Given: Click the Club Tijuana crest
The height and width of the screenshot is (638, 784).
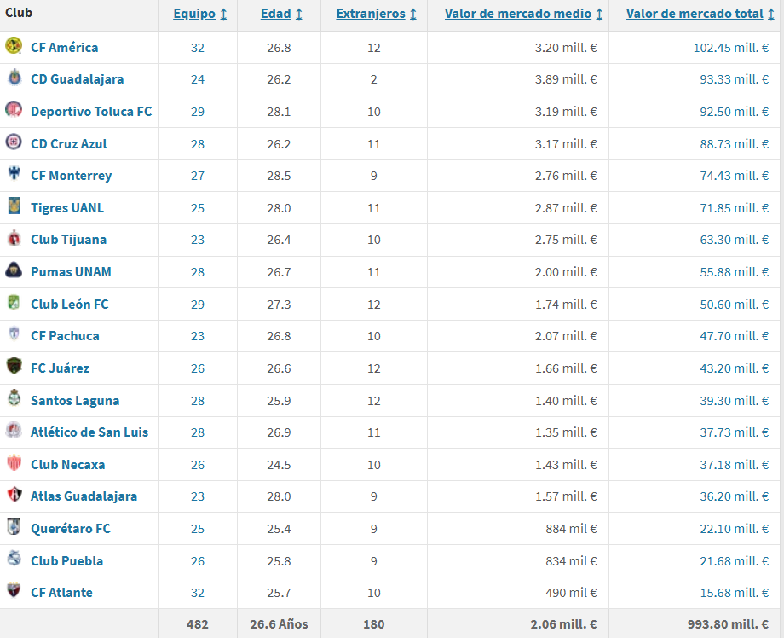Looking at the screenshot, I should point(14,238).
